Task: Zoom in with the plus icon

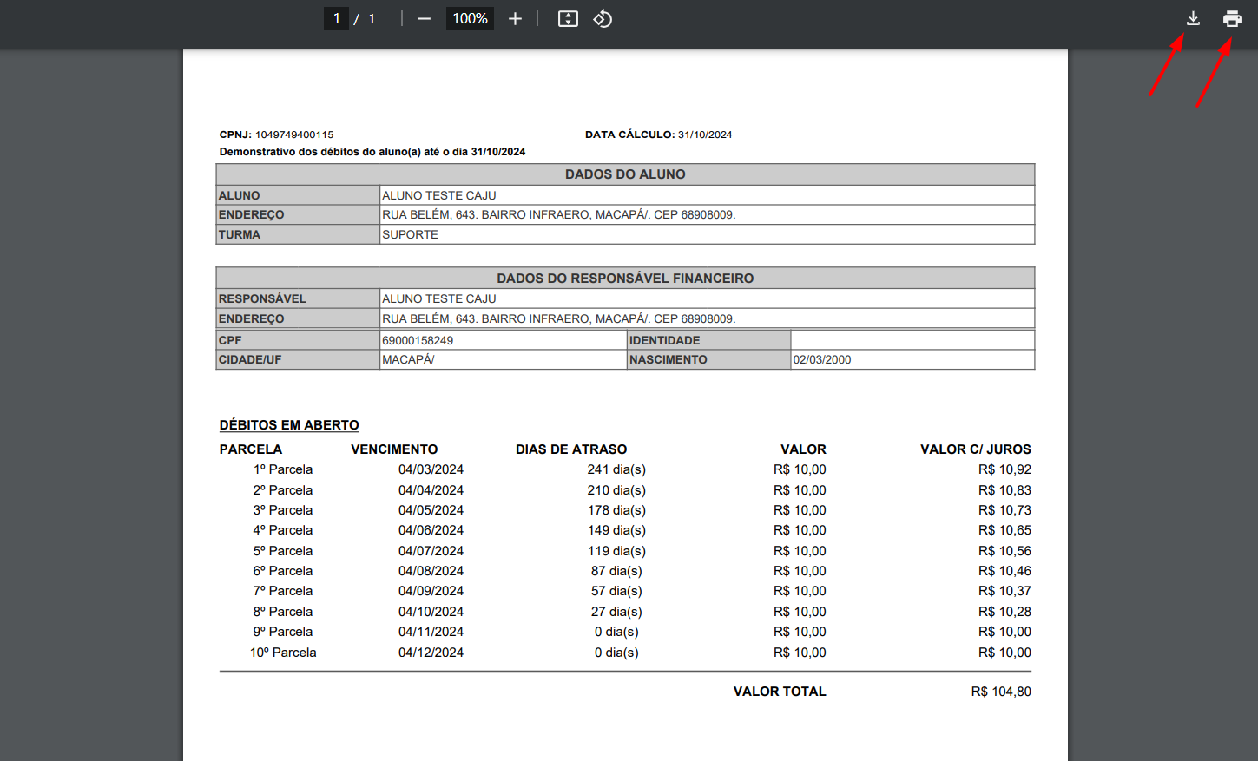Action: click(515, 18)
